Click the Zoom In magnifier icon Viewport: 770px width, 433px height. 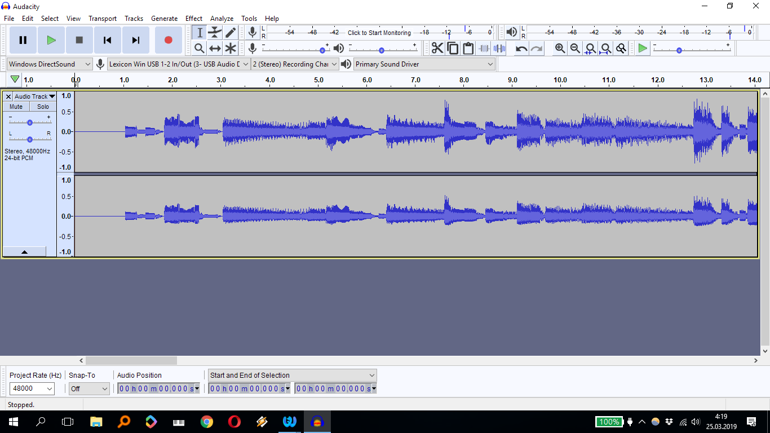point(560,48)
